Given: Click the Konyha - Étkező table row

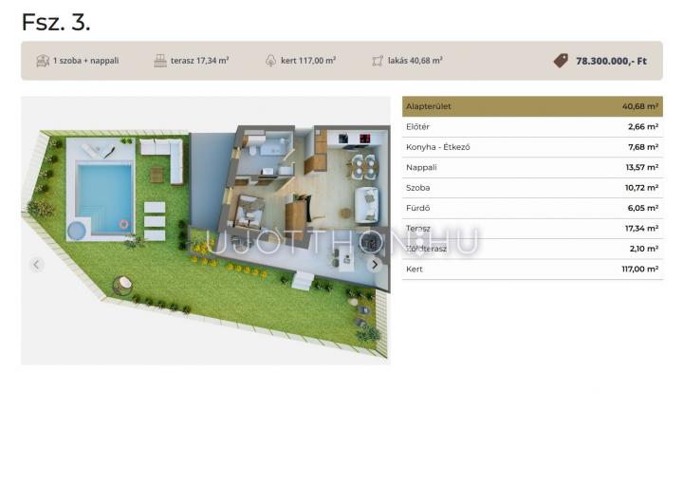Looking at the screenshot, I should (531, 147).
